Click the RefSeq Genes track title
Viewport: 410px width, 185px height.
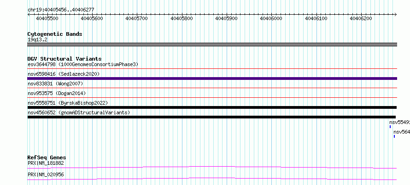click(x=47, y=157)
